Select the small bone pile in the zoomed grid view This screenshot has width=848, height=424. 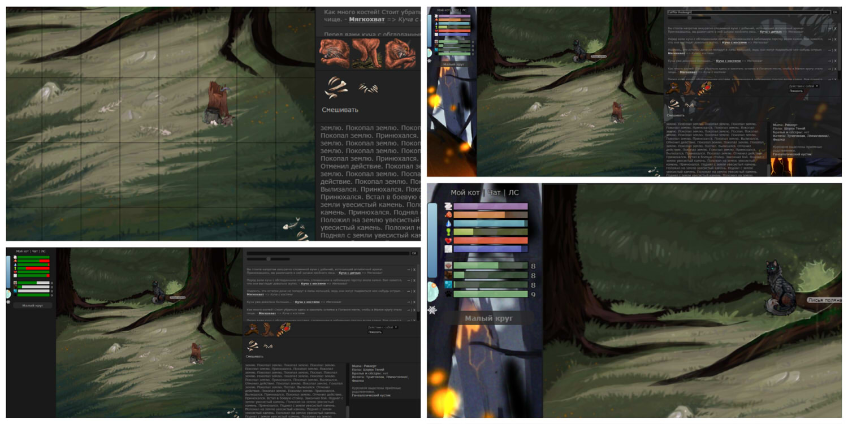(x=368, y=88)
